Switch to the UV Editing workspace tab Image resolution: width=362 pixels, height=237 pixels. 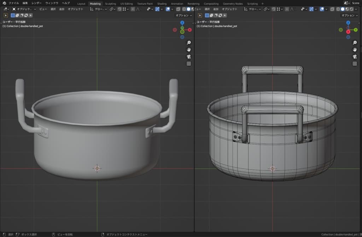(127, 4)
